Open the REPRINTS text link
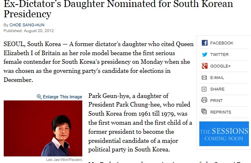This screenshot has height=163, width=251. [220, 112]
